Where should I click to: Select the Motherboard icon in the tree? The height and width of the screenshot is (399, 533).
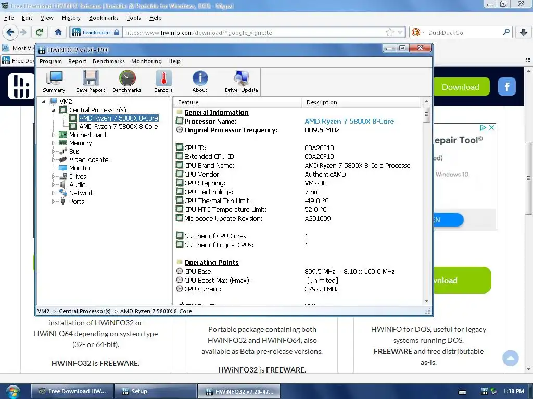[x=62, y=135]
